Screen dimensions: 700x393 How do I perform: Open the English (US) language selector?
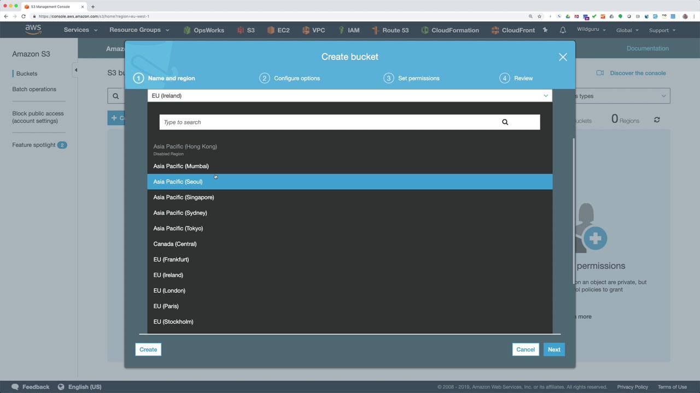tap(80, 386)
